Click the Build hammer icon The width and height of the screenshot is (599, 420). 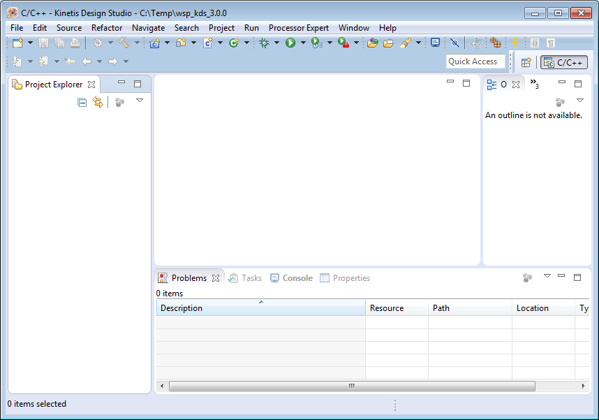[124, 43]
